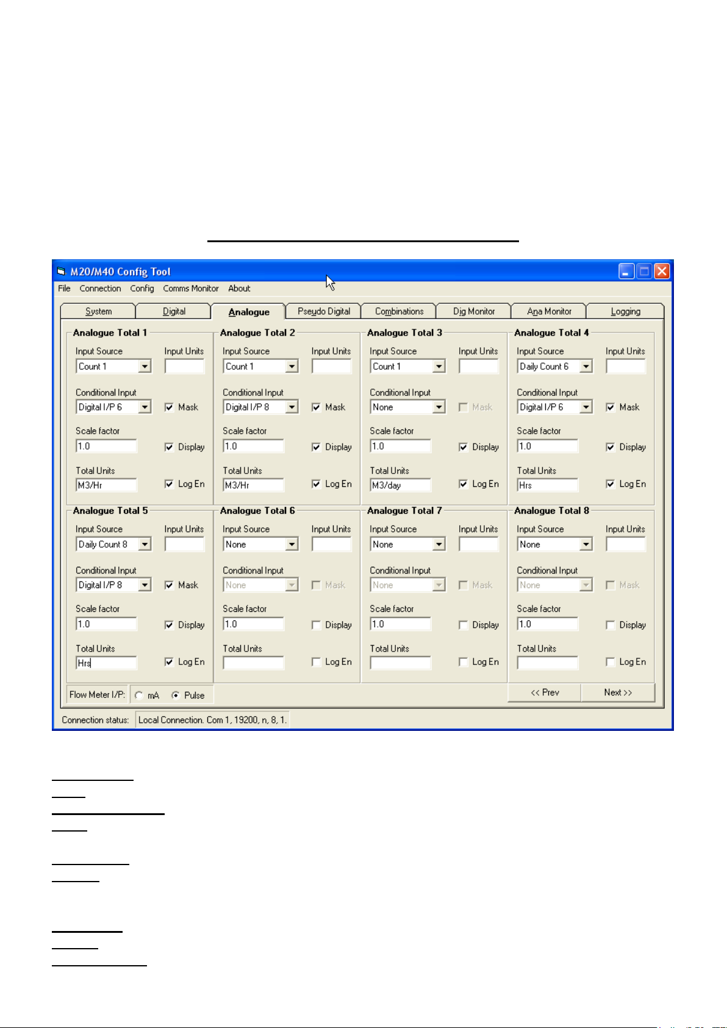Switch to the Pseudo Digital tab
727x1028 pixels.
[x=324, y=311]
